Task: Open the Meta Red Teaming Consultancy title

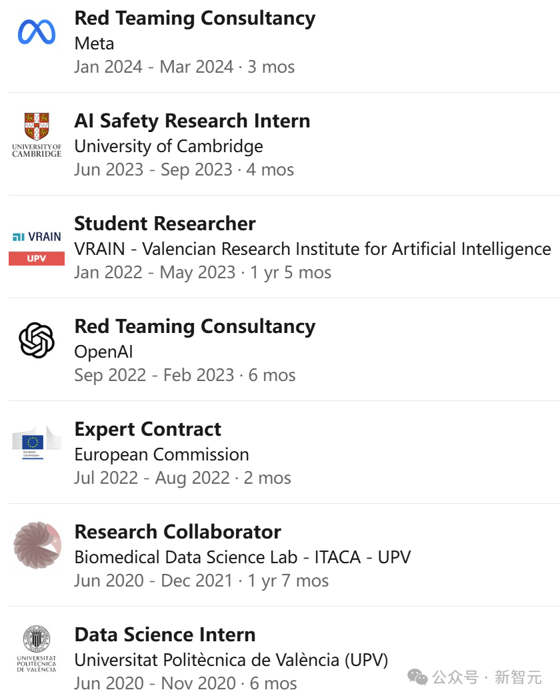Action: tap(195, 18)
